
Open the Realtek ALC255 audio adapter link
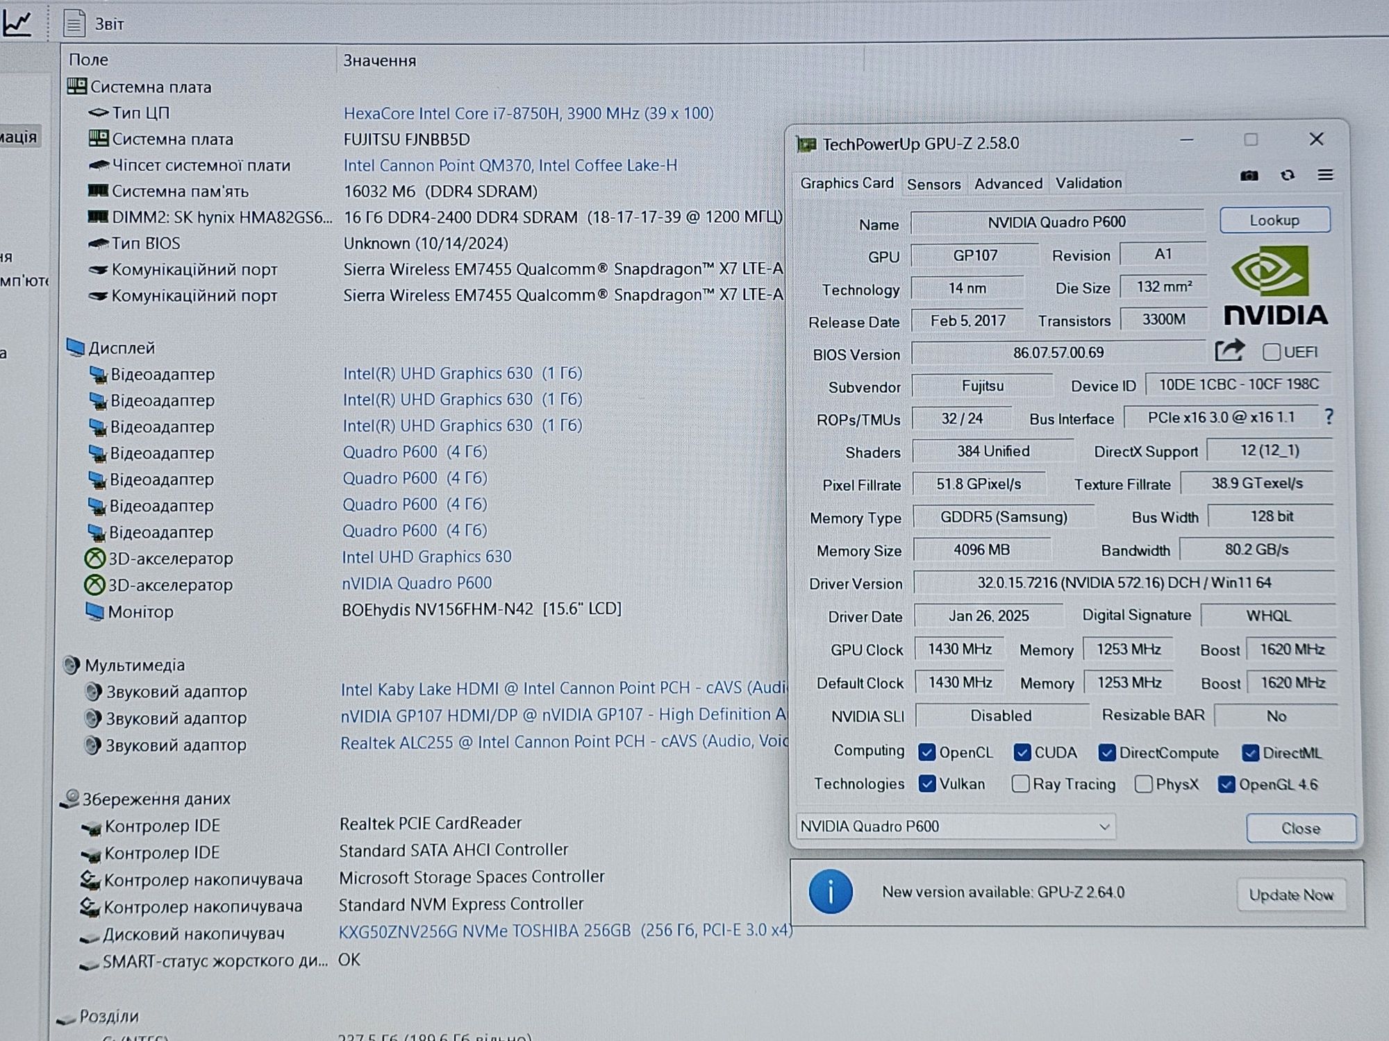click(x=563, y=741)
